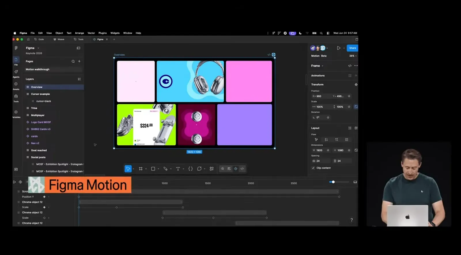The width and height of the screenshot is (461, 255).
Task: Open Agents in the left sidebar
Action: pyautogui.click(x=16, y=73)
